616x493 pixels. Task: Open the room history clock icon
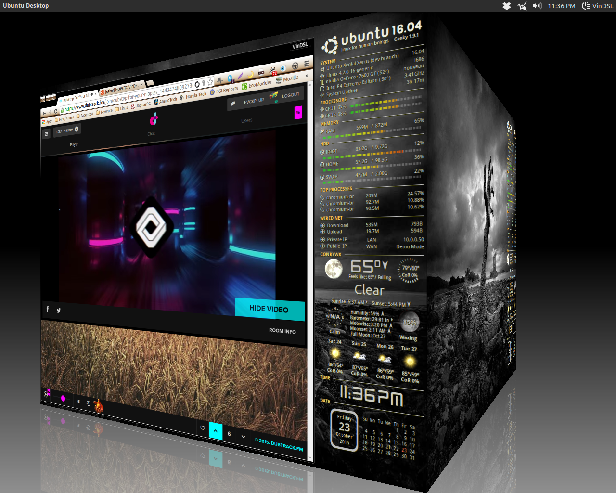click(x=88, y=403)
